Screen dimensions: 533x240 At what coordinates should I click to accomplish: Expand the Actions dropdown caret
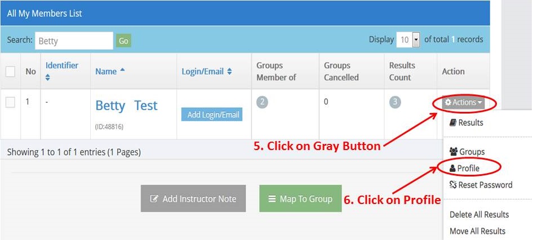coord(479,102)
